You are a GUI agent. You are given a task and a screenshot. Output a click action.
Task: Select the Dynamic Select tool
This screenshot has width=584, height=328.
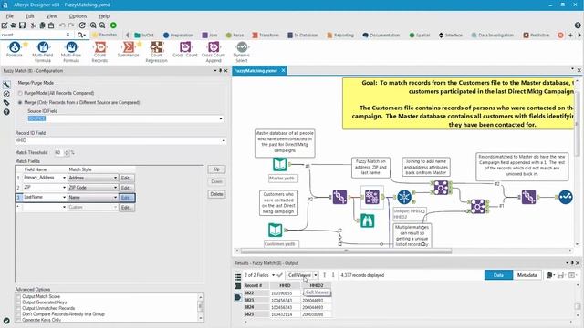[242, 52]
